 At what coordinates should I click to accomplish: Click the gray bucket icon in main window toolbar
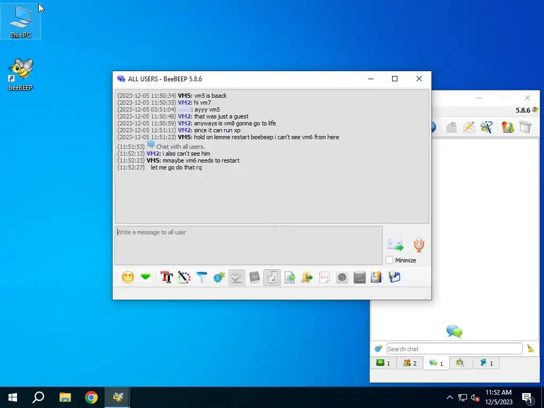525,127
